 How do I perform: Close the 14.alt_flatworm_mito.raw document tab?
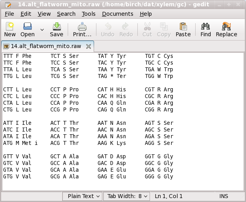(x=89, y=46)
